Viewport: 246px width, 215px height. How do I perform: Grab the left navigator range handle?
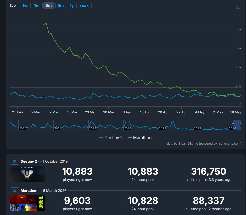pos(233,125)
